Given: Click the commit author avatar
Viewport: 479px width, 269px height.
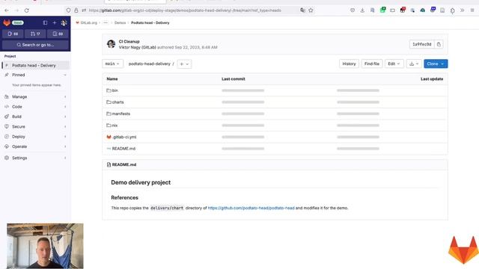Looking at the screenshot, I should click(x=111, y=44).
